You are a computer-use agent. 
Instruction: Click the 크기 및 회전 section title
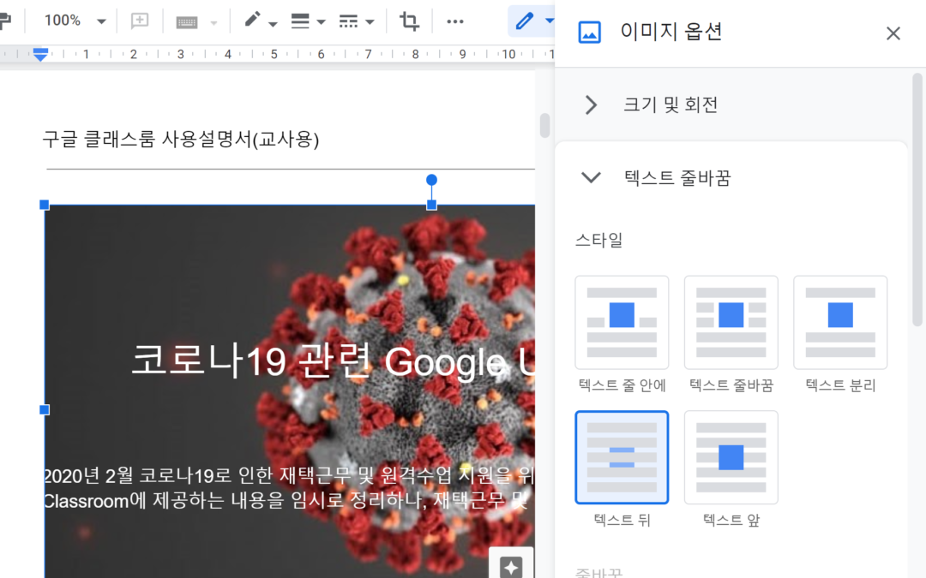[x=670, y=105]
